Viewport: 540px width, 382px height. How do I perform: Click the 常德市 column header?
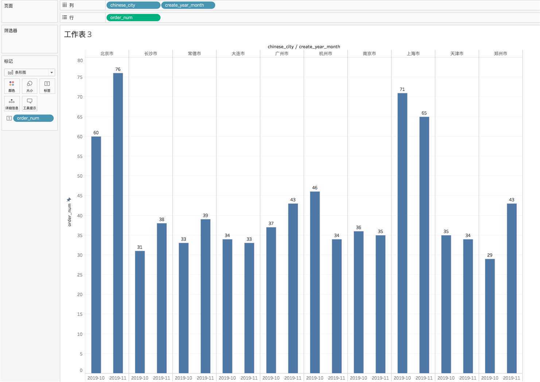194,54
